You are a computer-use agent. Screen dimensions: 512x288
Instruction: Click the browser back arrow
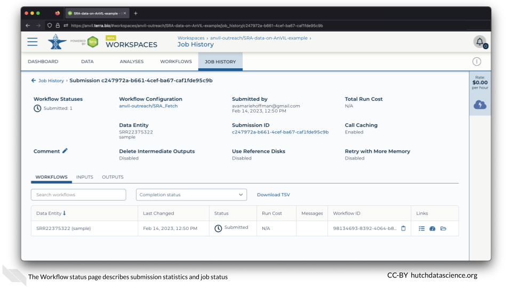click(28, 26)
